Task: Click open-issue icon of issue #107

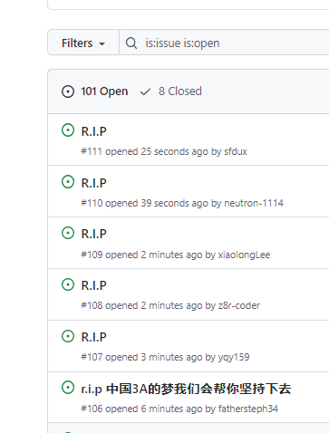Action: coord(68,336)
